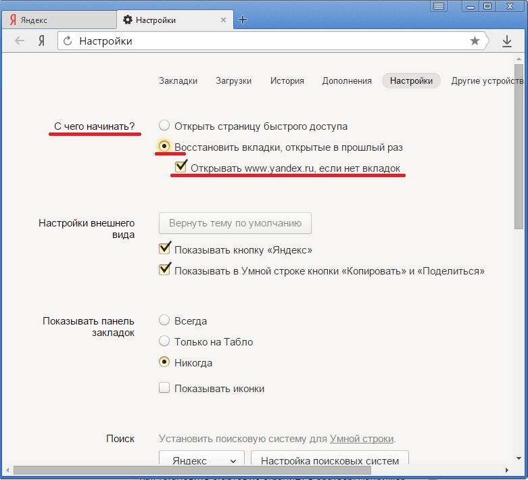Image resolution: width=528 pixels, height=480 pixels.
Task: Choose 'Только на Табло' option
Action: click(x=164, y=341)
